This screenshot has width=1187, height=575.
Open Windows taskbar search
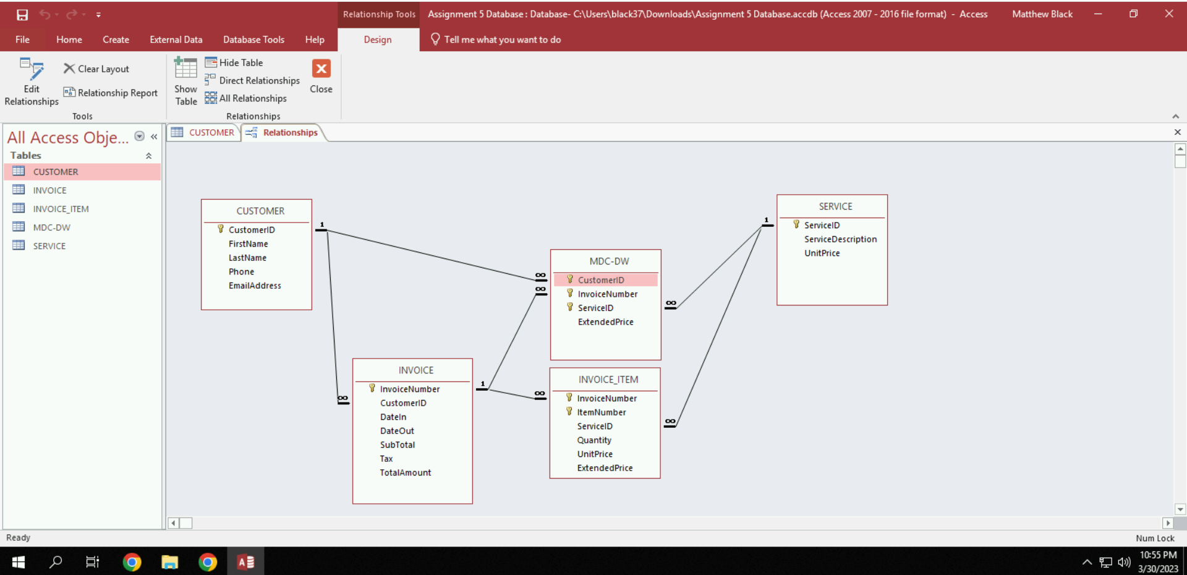click(x=56, y=561)
